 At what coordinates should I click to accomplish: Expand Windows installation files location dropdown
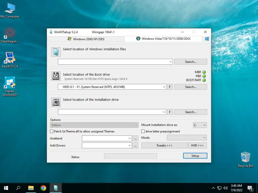[x=171, y=62]
